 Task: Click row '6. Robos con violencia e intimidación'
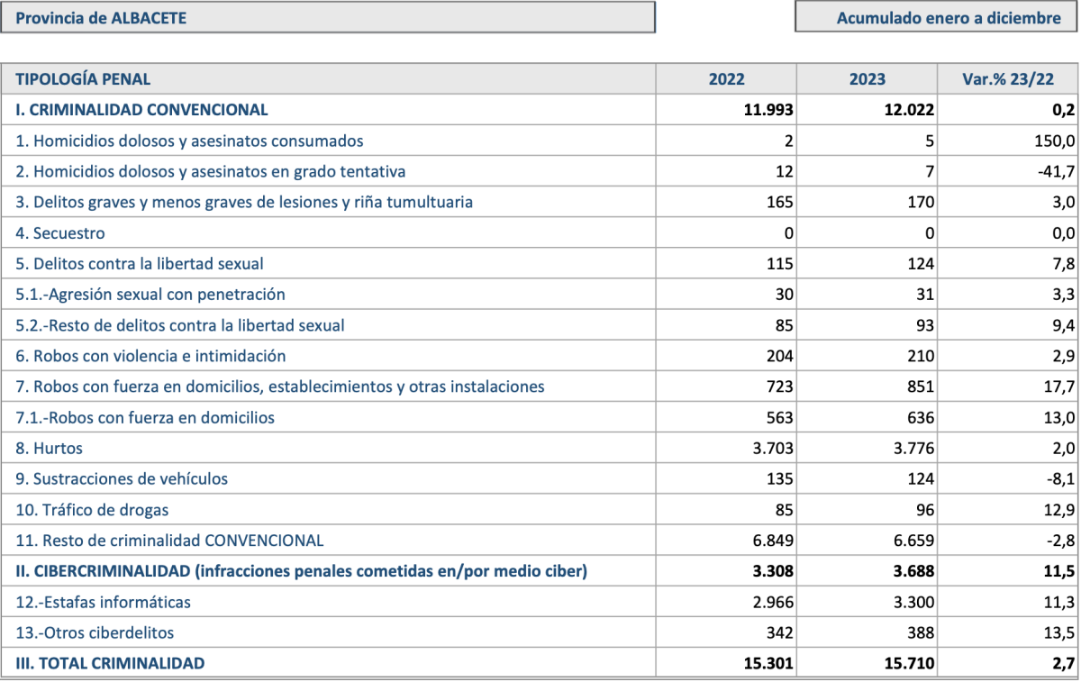coord(540,355)
